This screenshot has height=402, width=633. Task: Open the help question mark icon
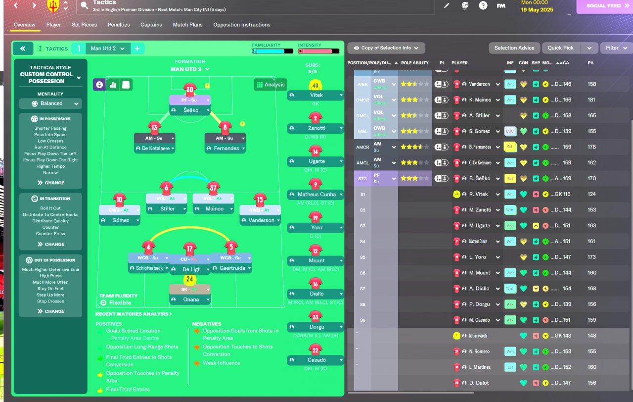483,5
